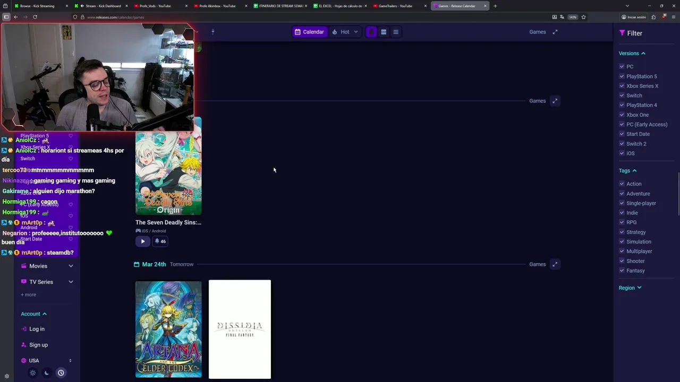Screen dimensions: 680x382
Task: Click the + more sidebar link
Action: tap(29, 294)
